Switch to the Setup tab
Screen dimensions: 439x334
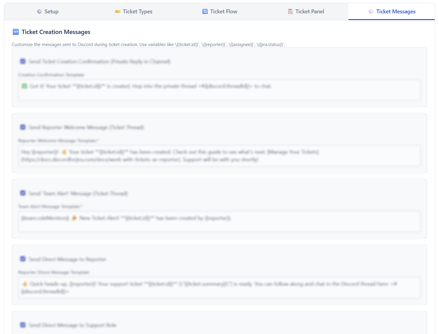point(47,11)
